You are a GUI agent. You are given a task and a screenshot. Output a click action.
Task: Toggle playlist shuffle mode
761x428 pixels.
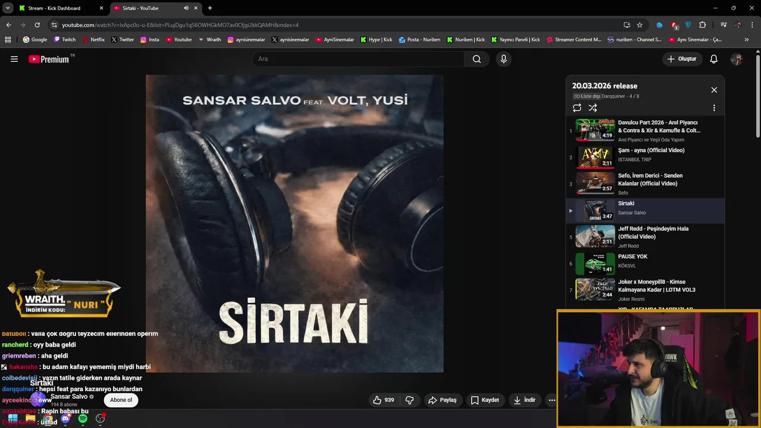point(593,108)
